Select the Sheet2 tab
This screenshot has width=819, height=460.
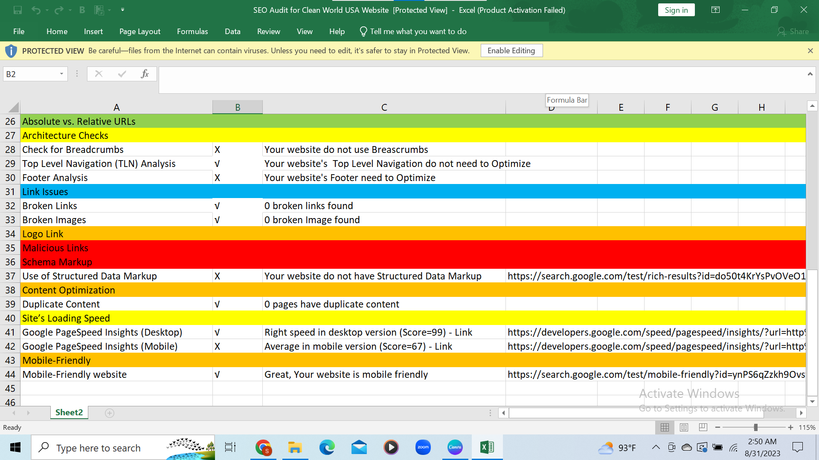[x=69, y=412]
